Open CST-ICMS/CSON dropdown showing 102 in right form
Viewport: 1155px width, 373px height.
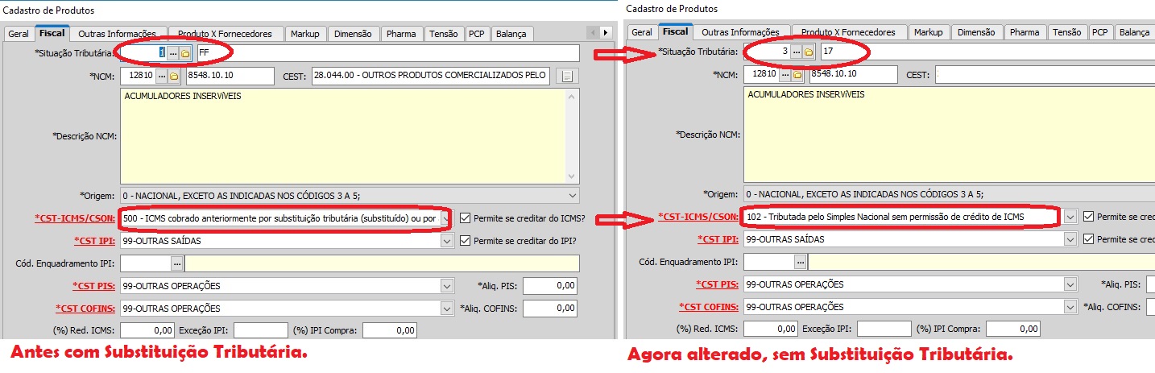click(x=1070, y=217)
